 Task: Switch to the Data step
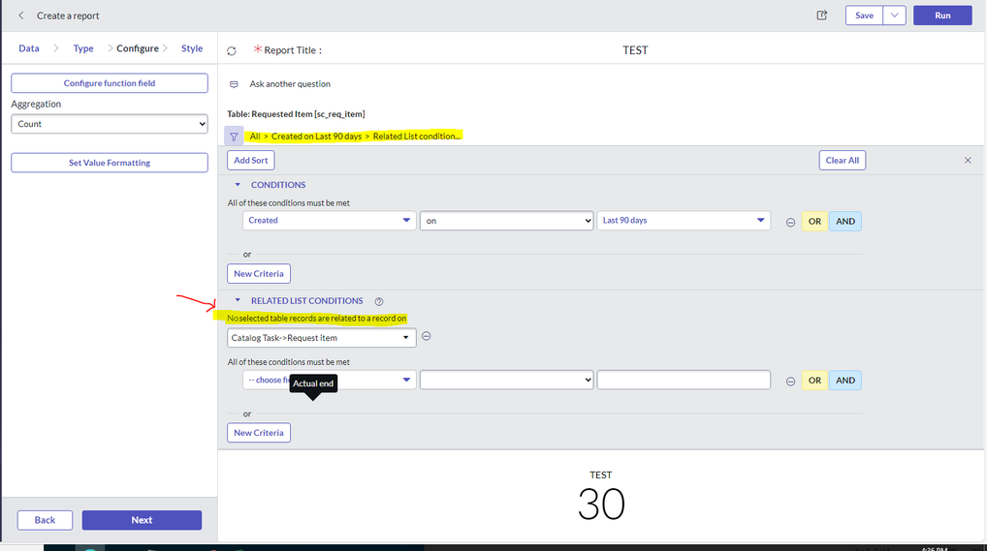[29, 48]
